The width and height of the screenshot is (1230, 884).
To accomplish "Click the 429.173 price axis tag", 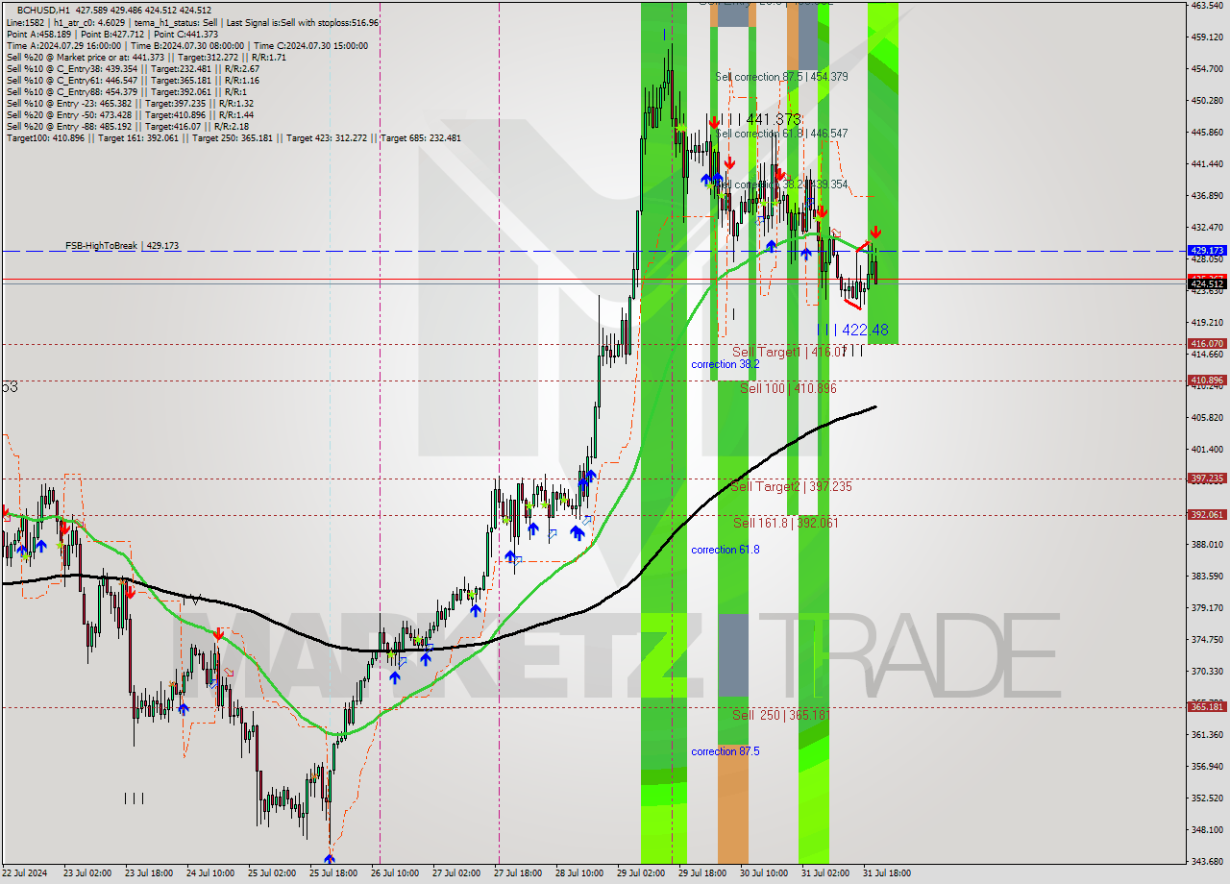I will 1207,250.
